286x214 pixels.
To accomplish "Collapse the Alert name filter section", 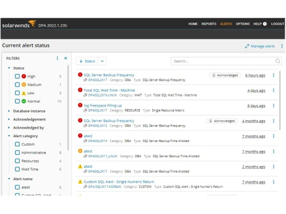I will click(x=9, y=179).
